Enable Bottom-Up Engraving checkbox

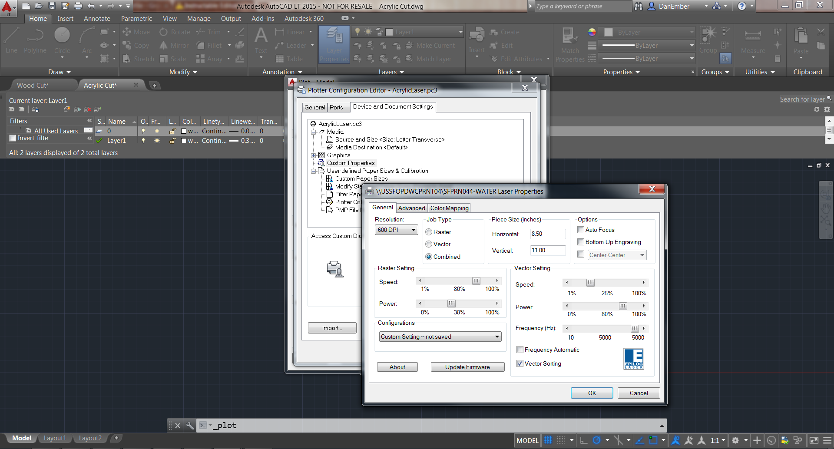(581, 242)
